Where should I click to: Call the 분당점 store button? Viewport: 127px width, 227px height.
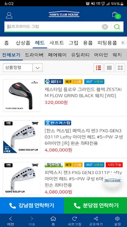95,205
